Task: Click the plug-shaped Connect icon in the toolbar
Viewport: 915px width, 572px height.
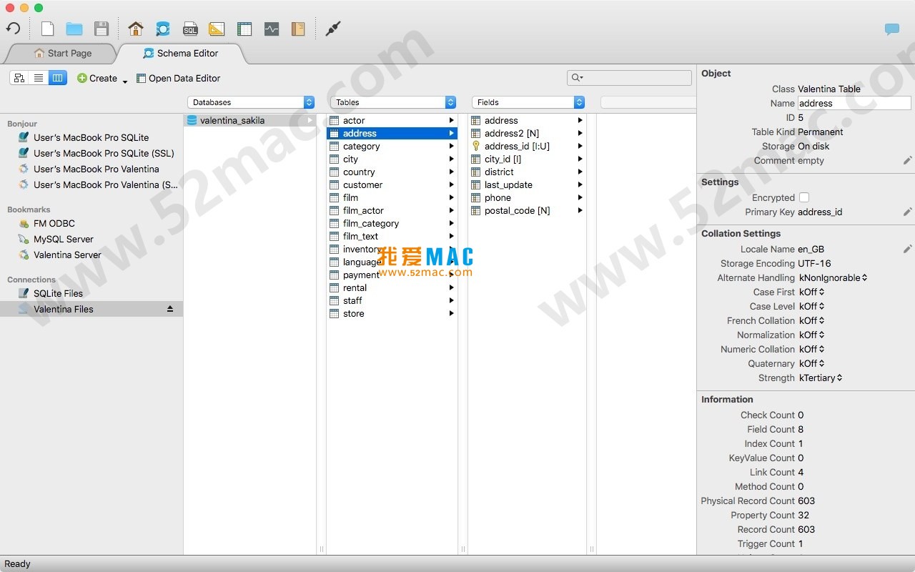Action: pos(333,29)
